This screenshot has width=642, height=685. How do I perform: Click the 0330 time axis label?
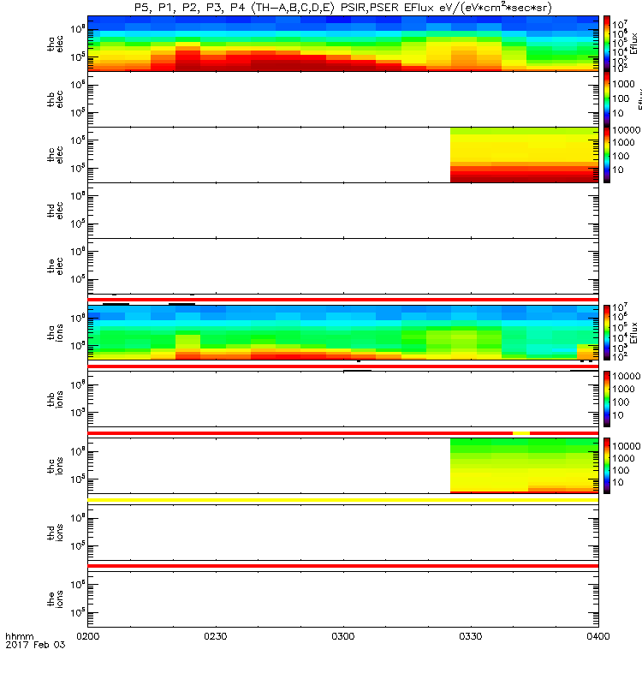(471, 636)
